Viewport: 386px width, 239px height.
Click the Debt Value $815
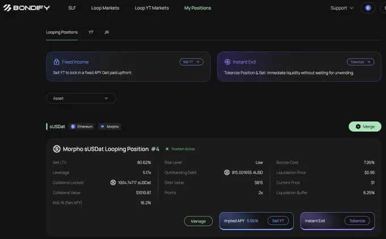coord(259,183)
